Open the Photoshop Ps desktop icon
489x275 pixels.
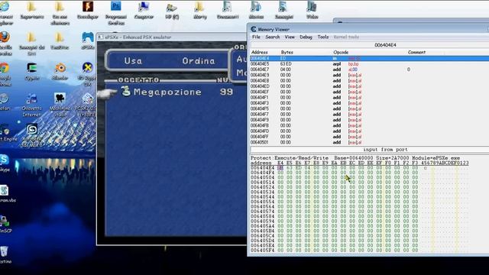click(x=115, y=6)
